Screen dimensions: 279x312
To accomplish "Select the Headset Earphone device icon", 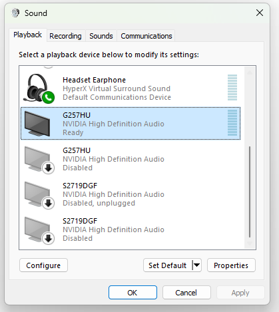I will (x=39, y=88).
